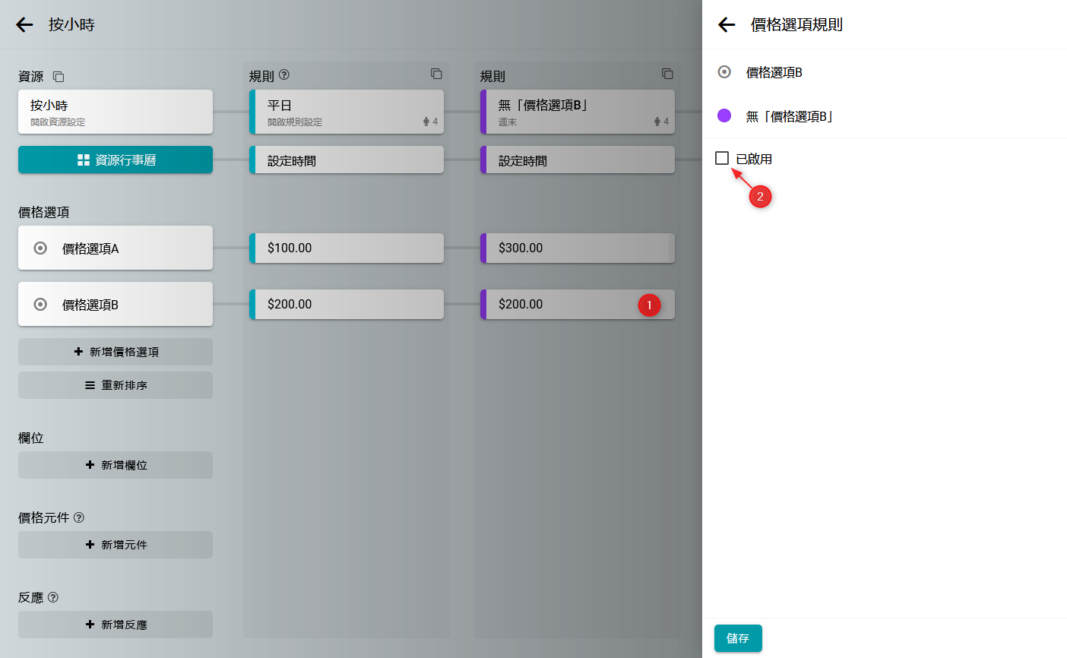Click the purple color dot in the panel

click(724, 115)
